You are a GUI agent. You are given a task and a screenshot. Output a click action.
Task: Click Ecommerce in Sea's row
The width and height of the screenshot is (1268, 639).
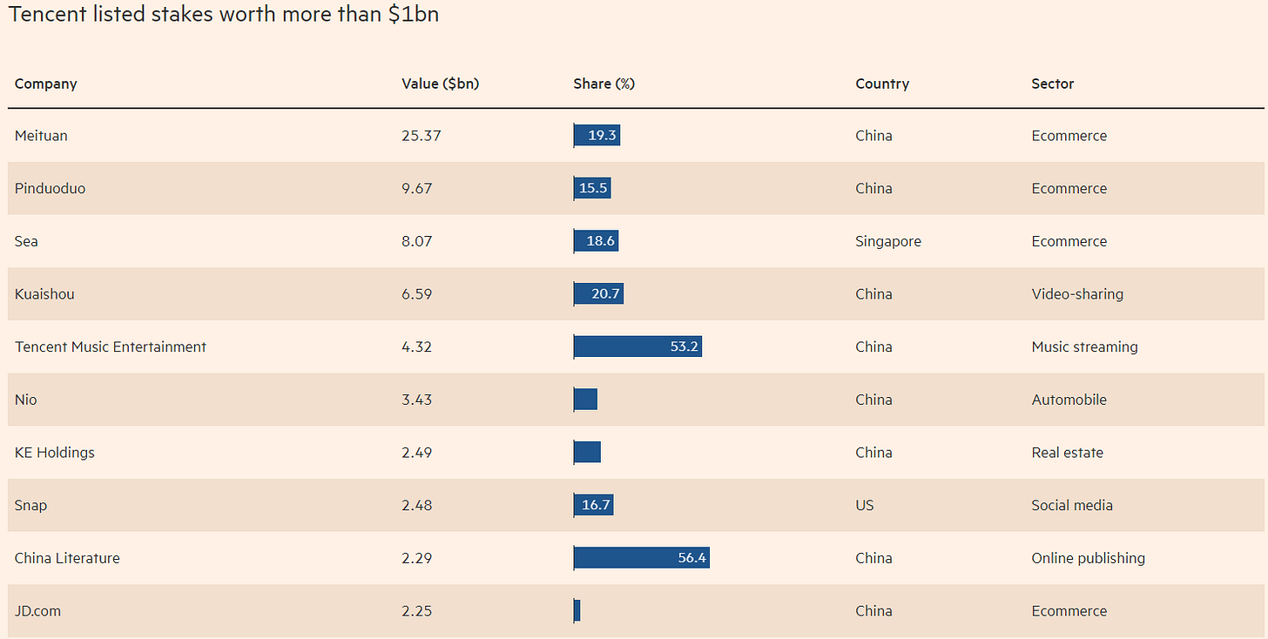click(x=1069, y=241)
